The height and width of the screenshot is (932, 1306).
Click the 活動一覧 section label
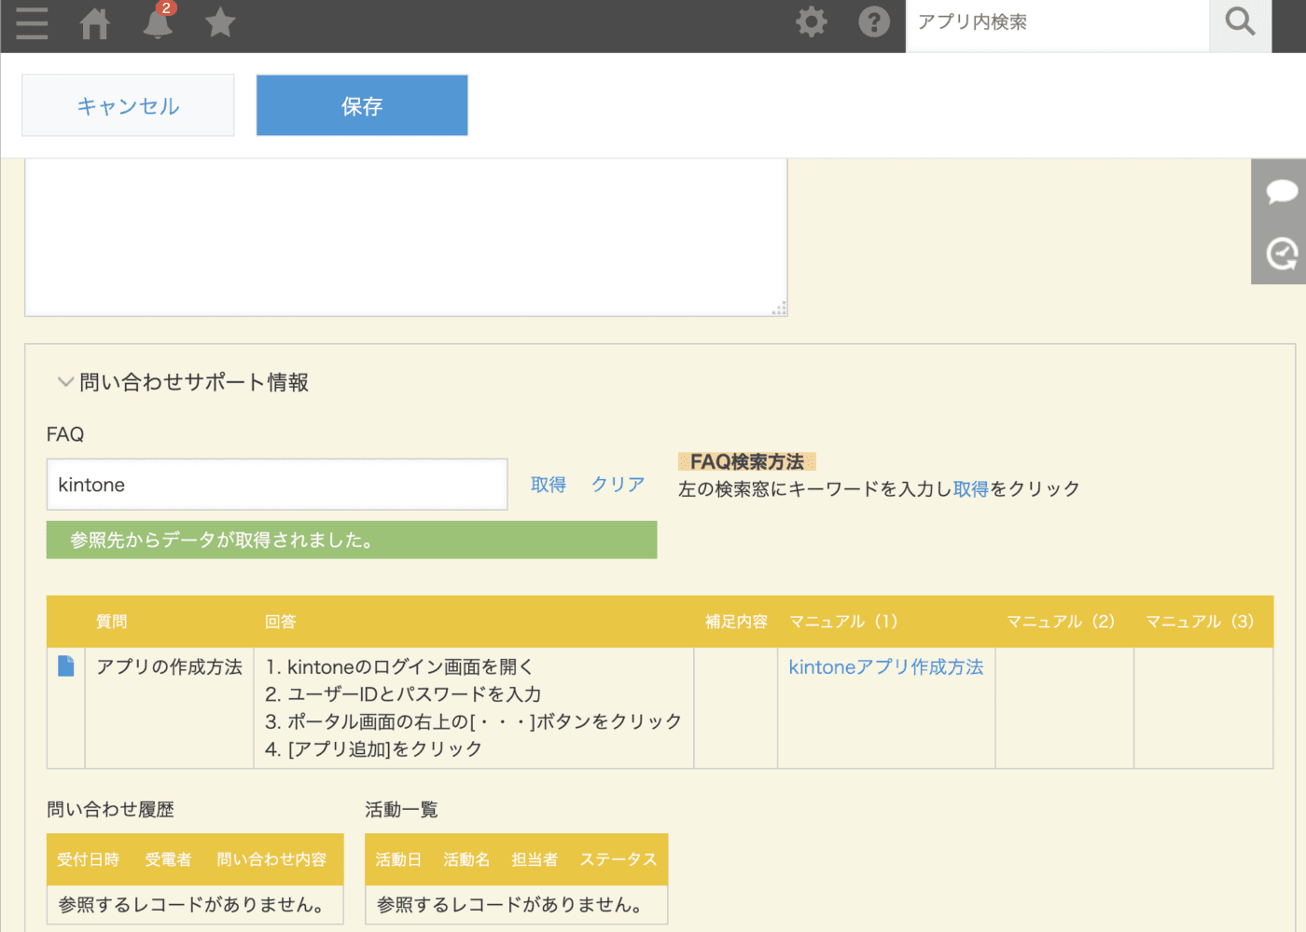(401, 809)
